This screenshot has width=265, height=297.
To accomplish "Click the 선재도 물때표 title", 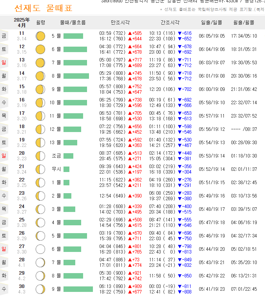I will (44, 8).
